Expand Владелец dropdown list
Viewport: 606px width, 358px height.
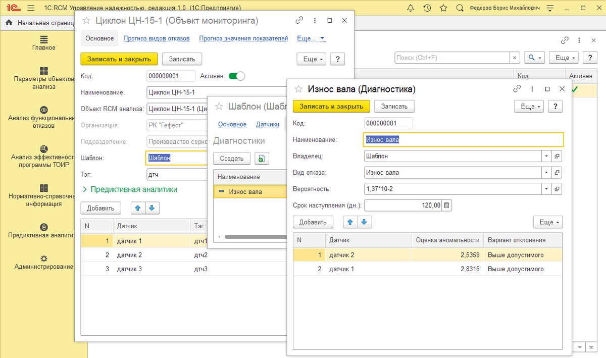pyautogui.click(x=546, y=156)
